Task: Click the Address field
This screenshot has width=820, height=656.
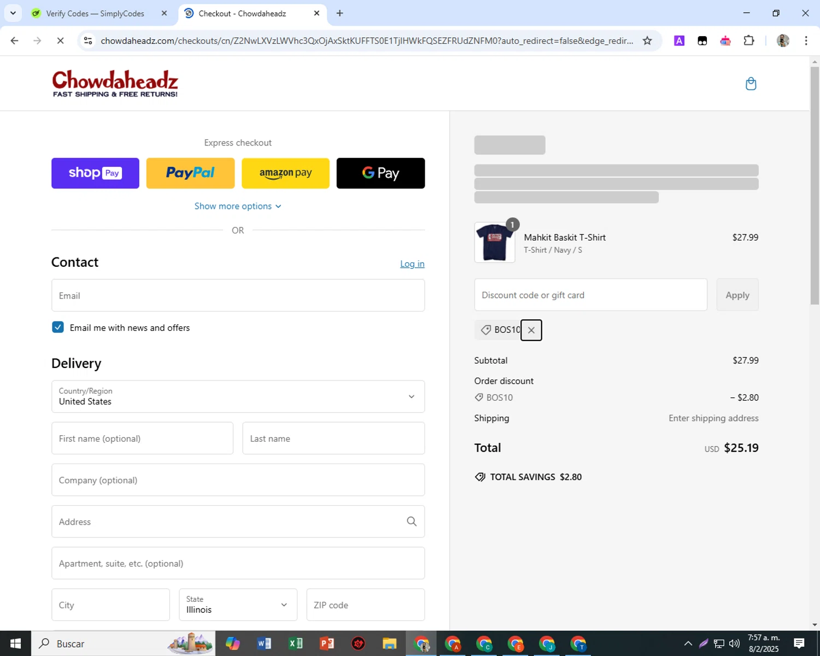Action: 238,522
